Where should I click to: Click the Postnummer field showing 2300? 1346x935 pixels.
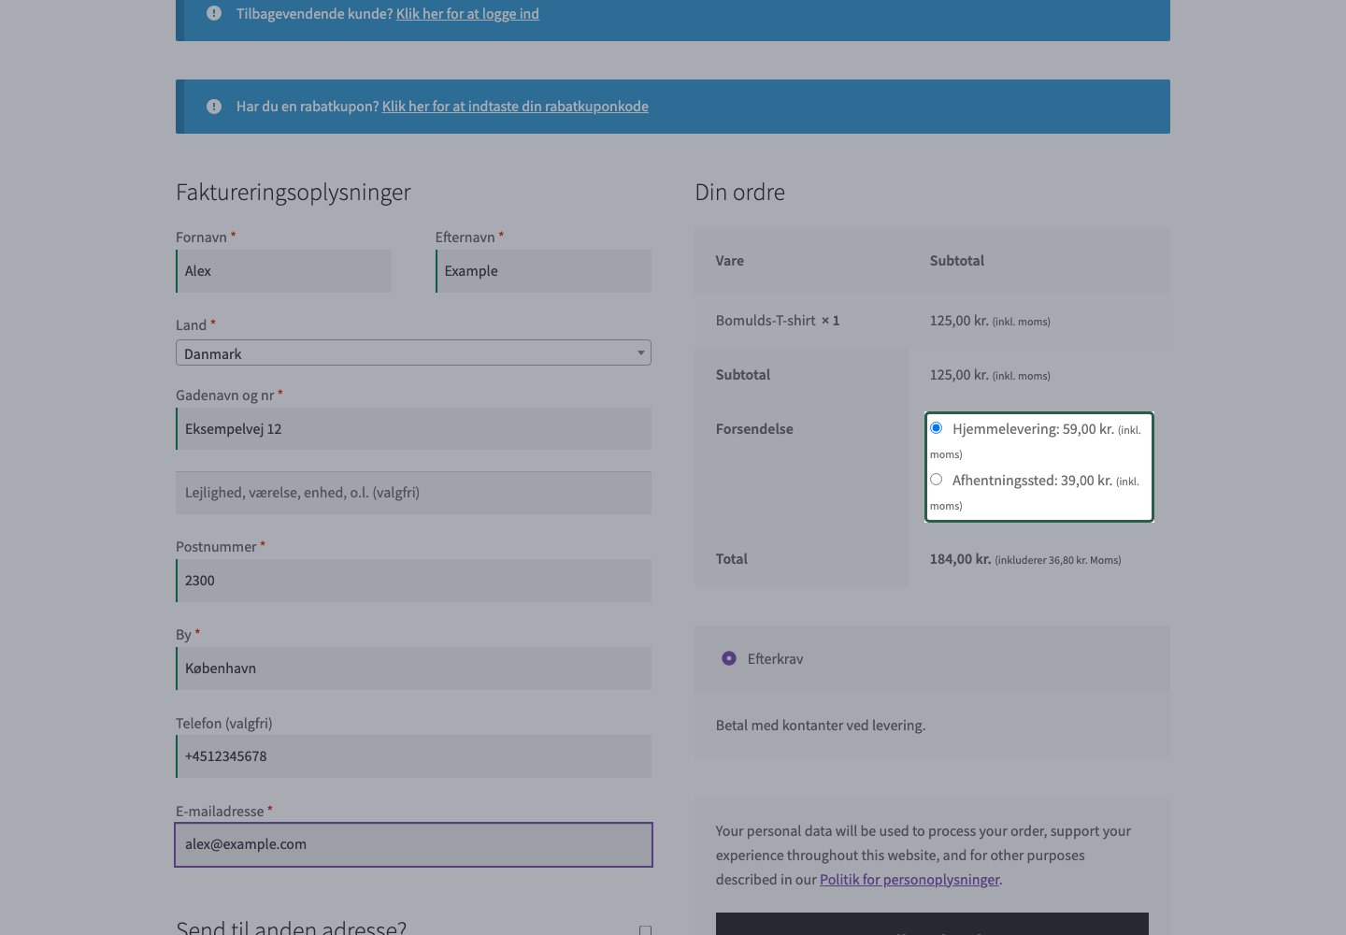(x=413, y=581)
